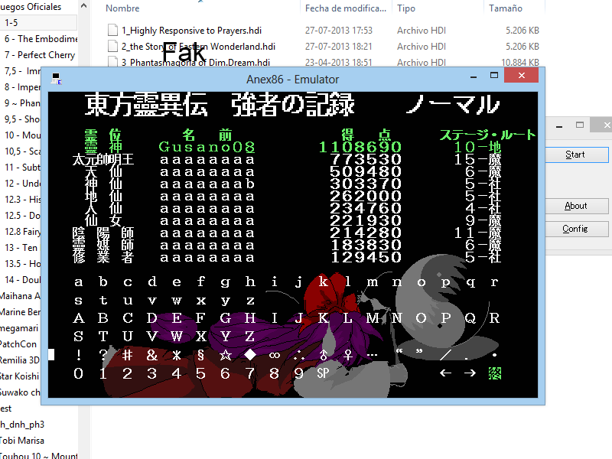Minimize the background window behind the emulator
This screenshot has width=612, height=459.
559,126
